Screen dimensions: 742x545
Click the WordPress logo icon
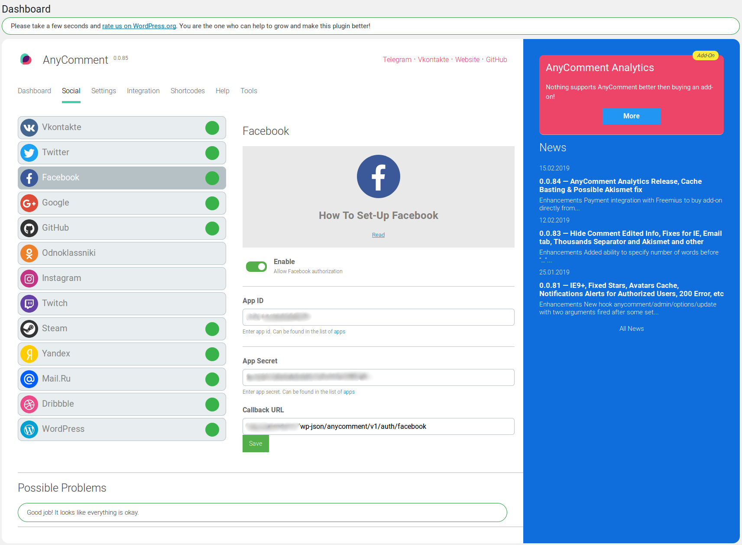pyautogui.click(x=29, y=430)
